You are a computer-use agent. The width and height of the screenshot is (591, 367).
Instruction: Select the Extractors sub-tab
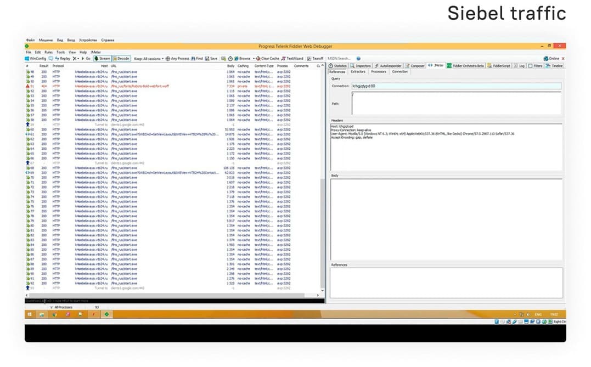point(358,72)
